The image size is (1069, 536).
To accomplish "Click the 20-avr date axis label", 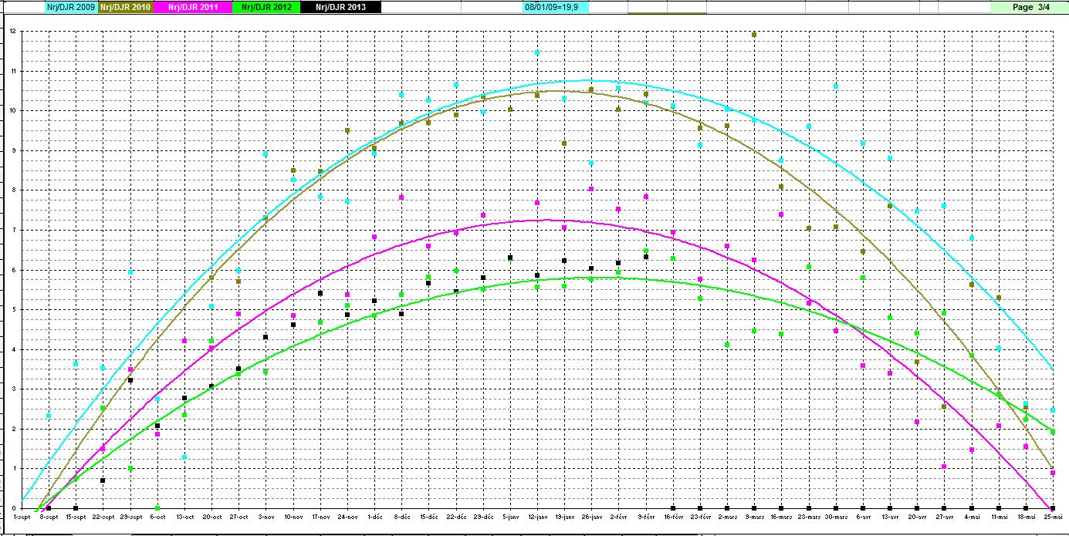I will (x=918, y=516).
